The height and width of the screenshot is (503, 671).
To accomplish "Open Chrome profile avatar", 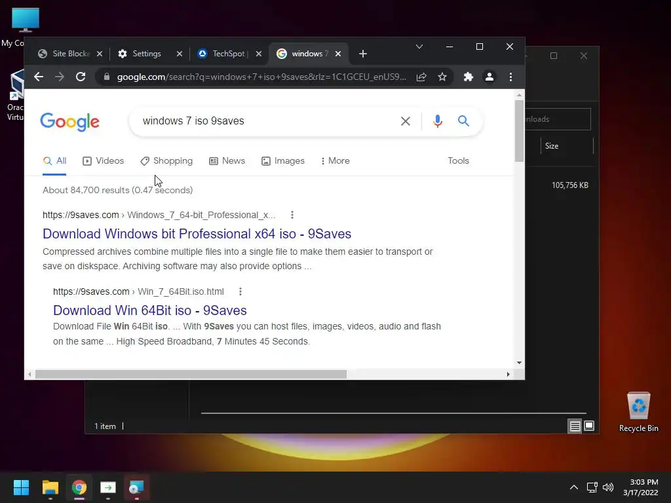I will pos(489,77).
